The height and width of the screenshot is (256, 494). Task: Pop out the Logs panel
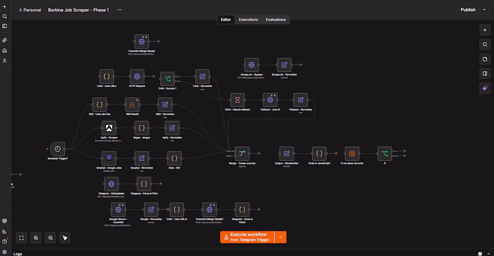coord(480,254)
